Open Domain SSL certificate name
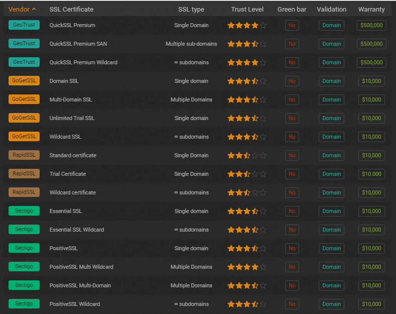This screenshot has width=396, height=314. [x=64, y=81]
